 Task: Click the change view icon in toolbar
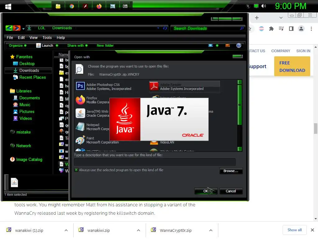(x=211, y=45)
